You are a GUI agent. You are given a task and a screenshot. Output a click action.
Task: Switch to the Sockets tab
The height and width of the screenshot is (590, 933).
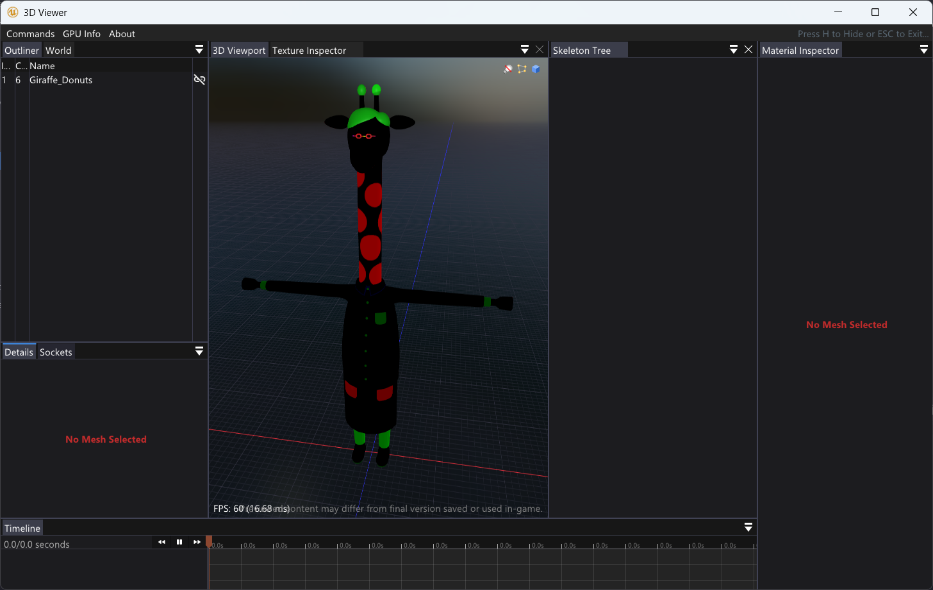point(56,352)
